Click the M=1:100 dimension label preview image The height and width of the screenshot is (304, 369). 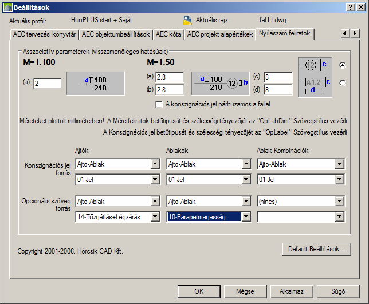[96, 84]
